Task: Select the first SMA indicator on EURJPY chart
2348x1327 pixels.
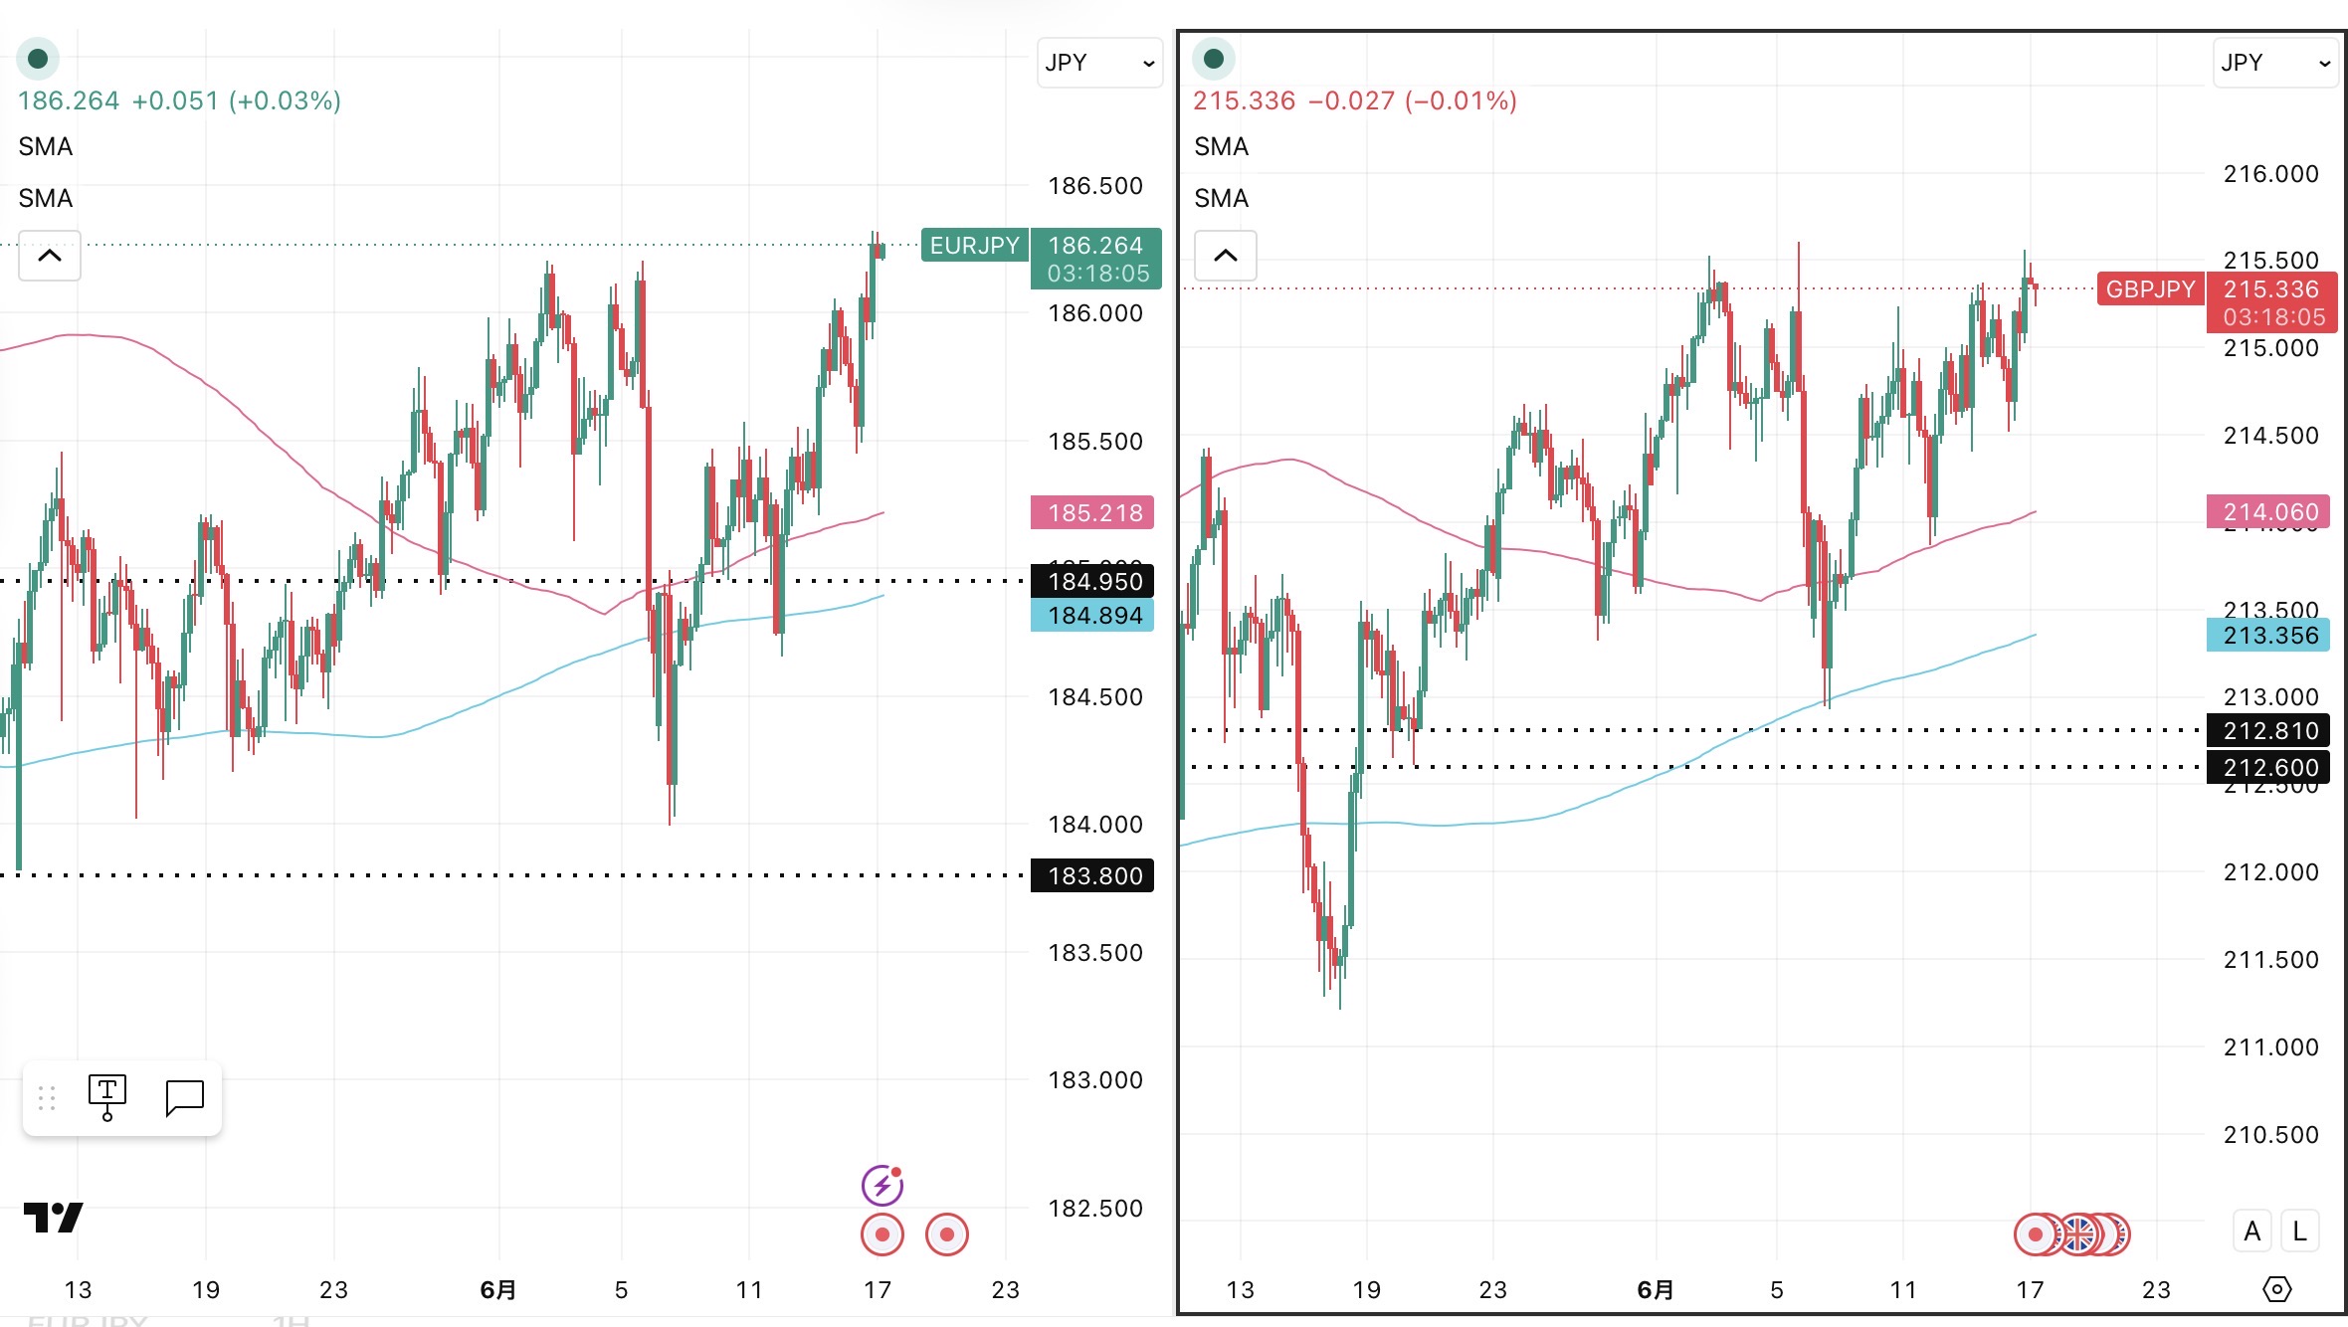Action: point(46,146)
